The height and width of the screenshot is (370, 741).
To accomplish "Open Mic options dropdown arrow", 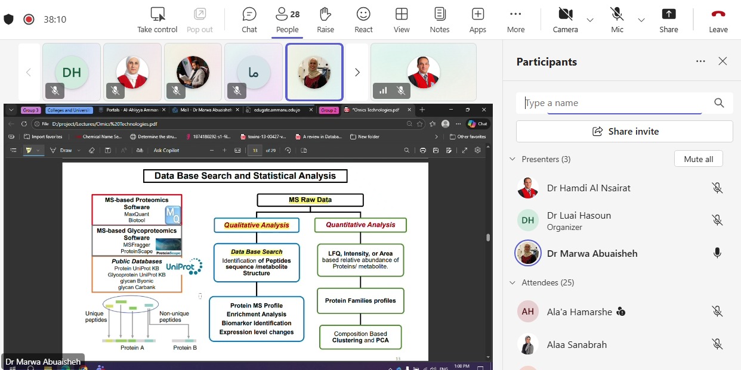I will (x=641, y=20).
